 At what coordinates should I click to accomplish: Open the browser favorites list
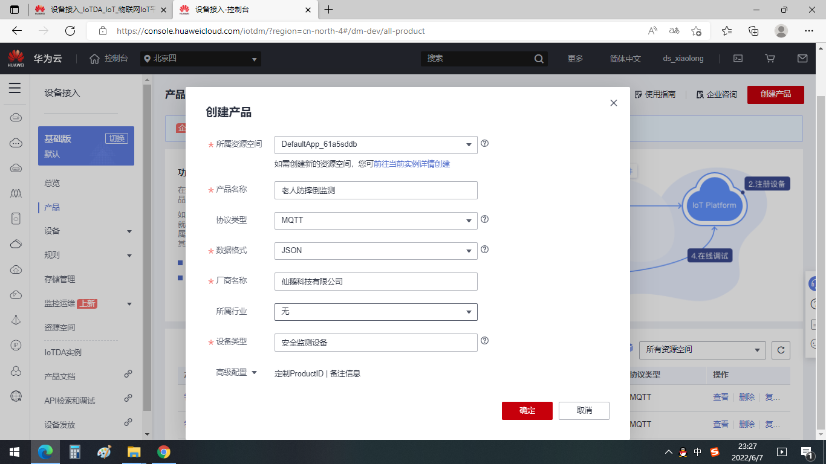727,31
